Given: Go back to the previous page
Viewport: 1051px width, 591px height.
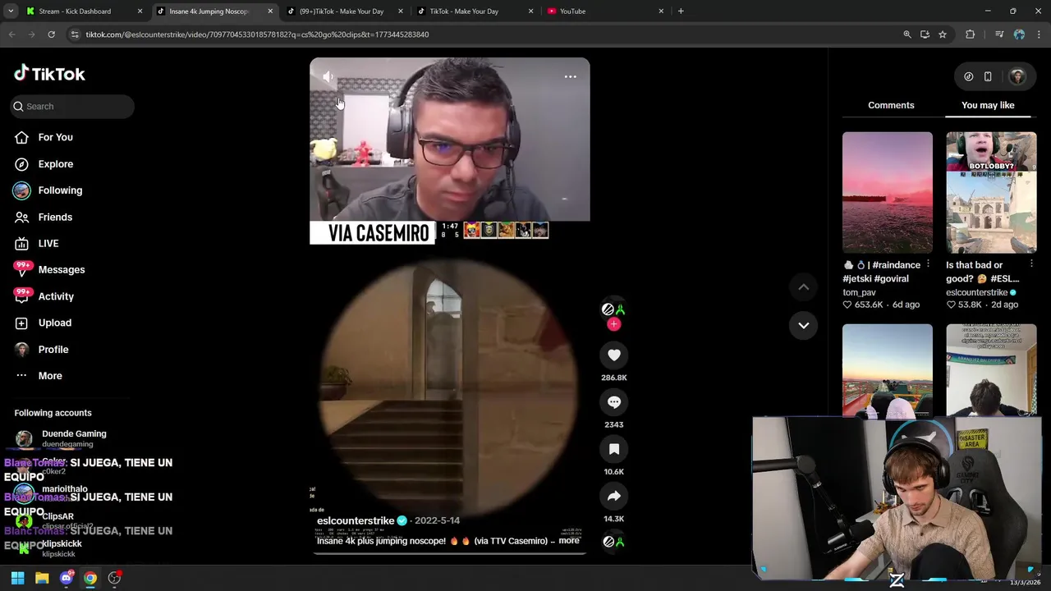Looking at the screenshot, I should pos(11,34).
